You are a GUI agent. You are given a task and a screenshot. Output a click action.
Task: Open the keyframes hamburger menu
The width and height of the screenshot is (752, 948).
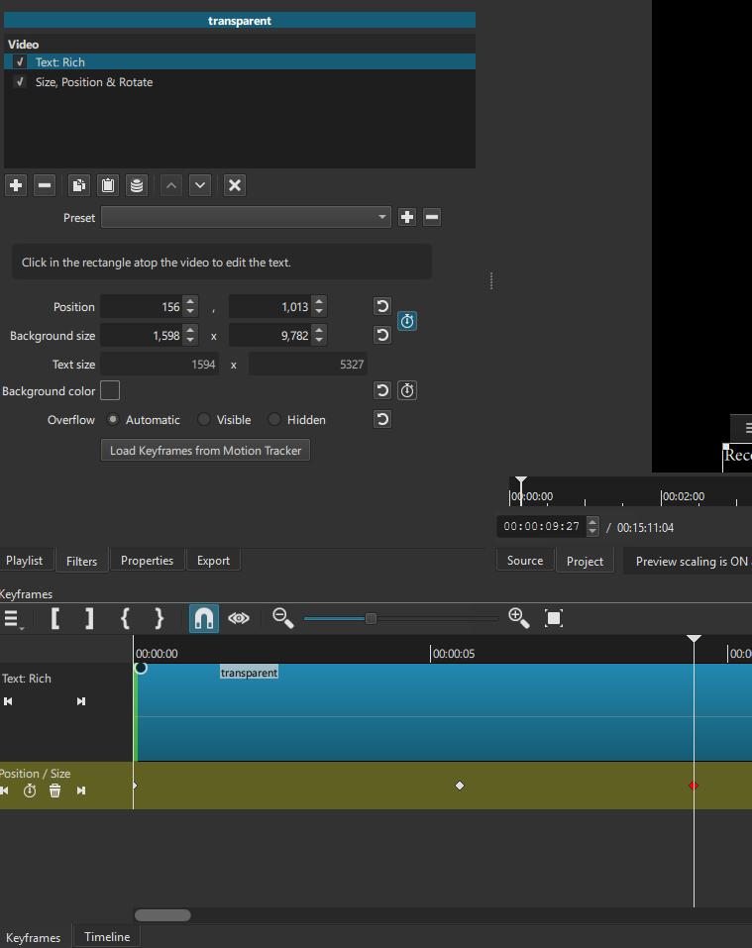coord(13,618)
